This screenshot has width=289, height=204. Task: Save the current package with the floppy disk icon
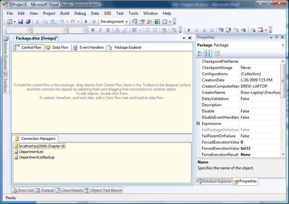point(20,21)
